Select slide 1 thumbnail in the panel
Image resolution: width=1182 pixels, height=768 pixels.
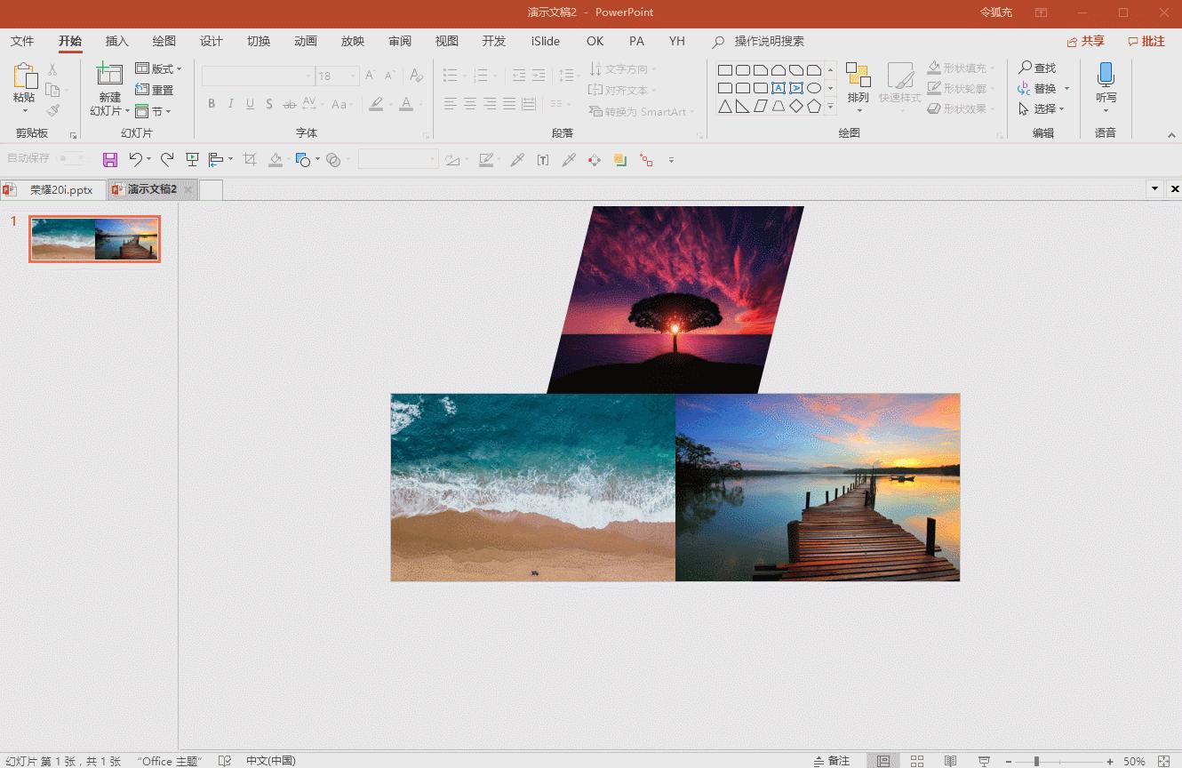point(94,239)
